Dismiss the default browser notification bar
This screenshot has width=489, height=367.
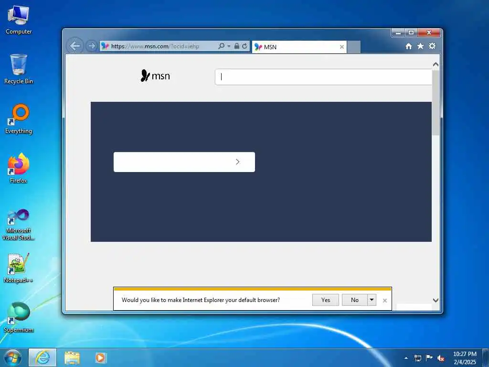tap(385, 301)
